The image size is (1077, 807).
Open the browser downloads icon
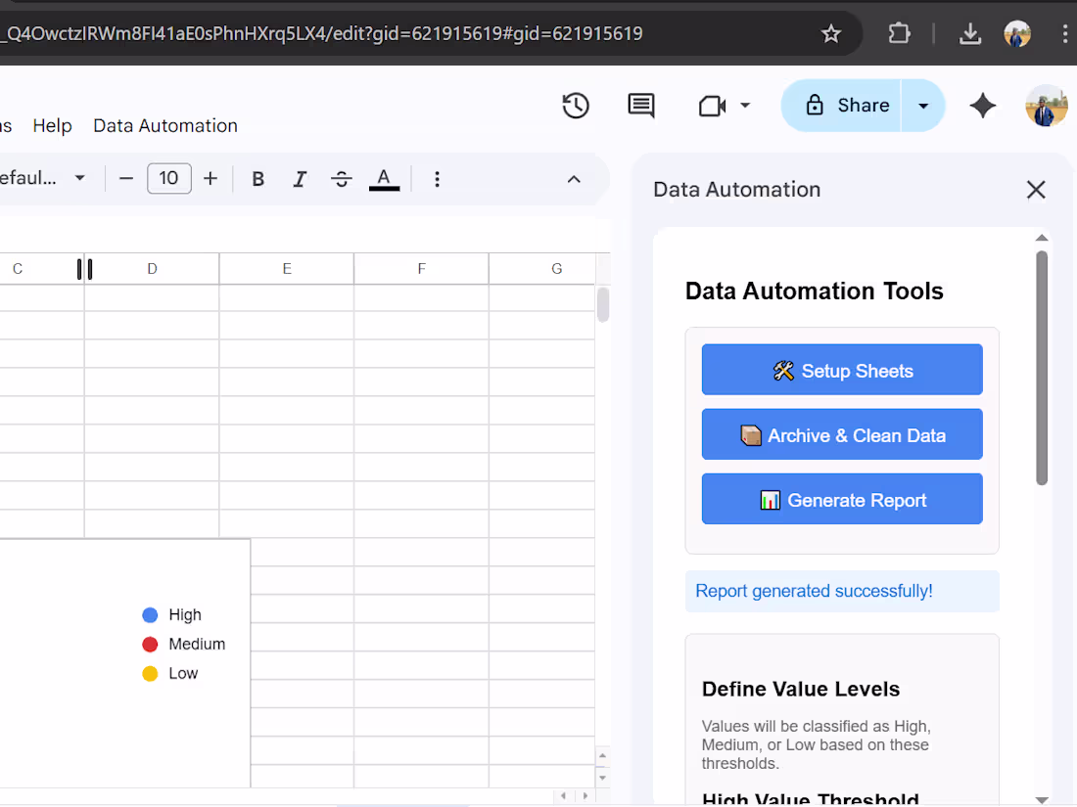(x=969, y=32)
